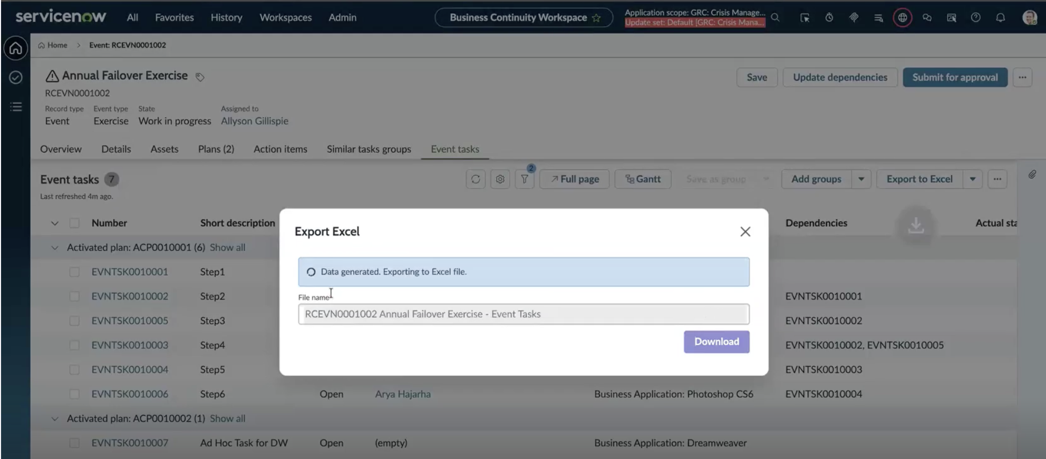Click the window-search header icon

click(952, 17)
